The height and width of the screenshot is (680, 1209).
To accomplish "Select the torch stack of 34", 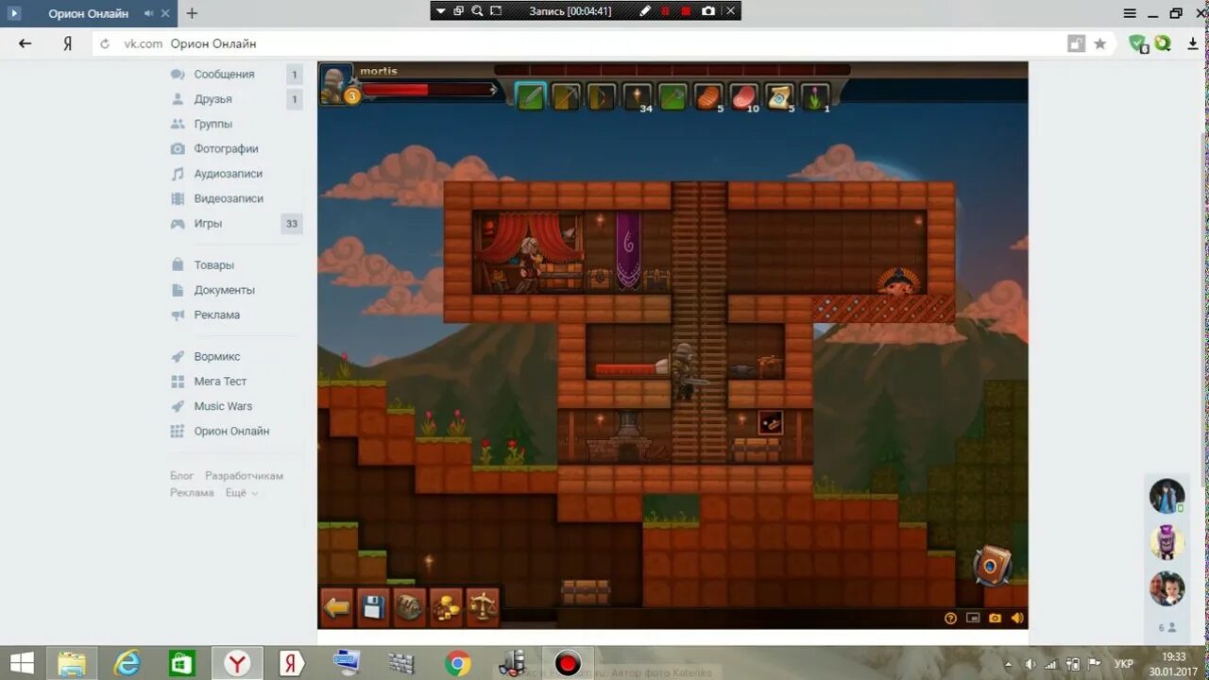I will (x=638, y=97).
